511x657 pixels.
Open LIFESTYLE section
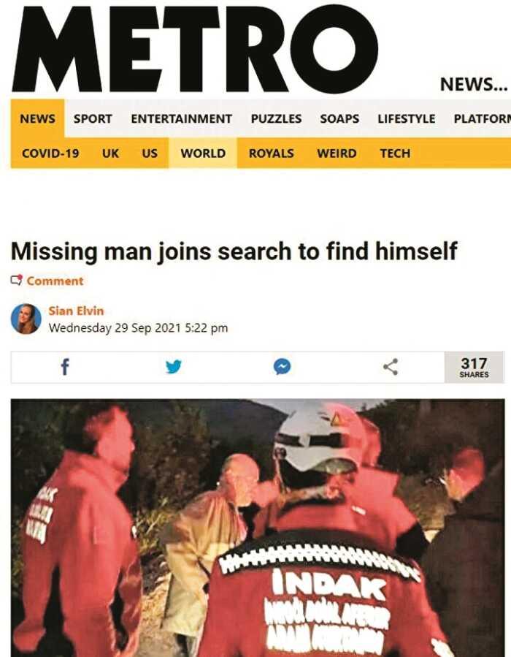click(407, 118)
